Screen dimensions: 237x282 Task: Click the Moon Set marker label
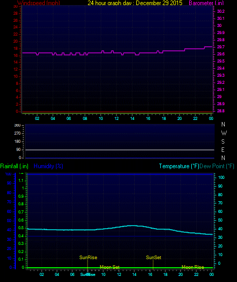click(x=109, y=267)
